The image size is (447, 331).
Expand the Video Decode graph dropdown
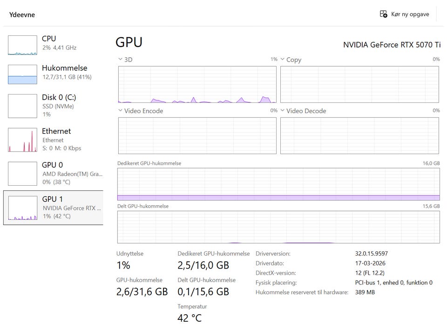(x=283, y=111)
